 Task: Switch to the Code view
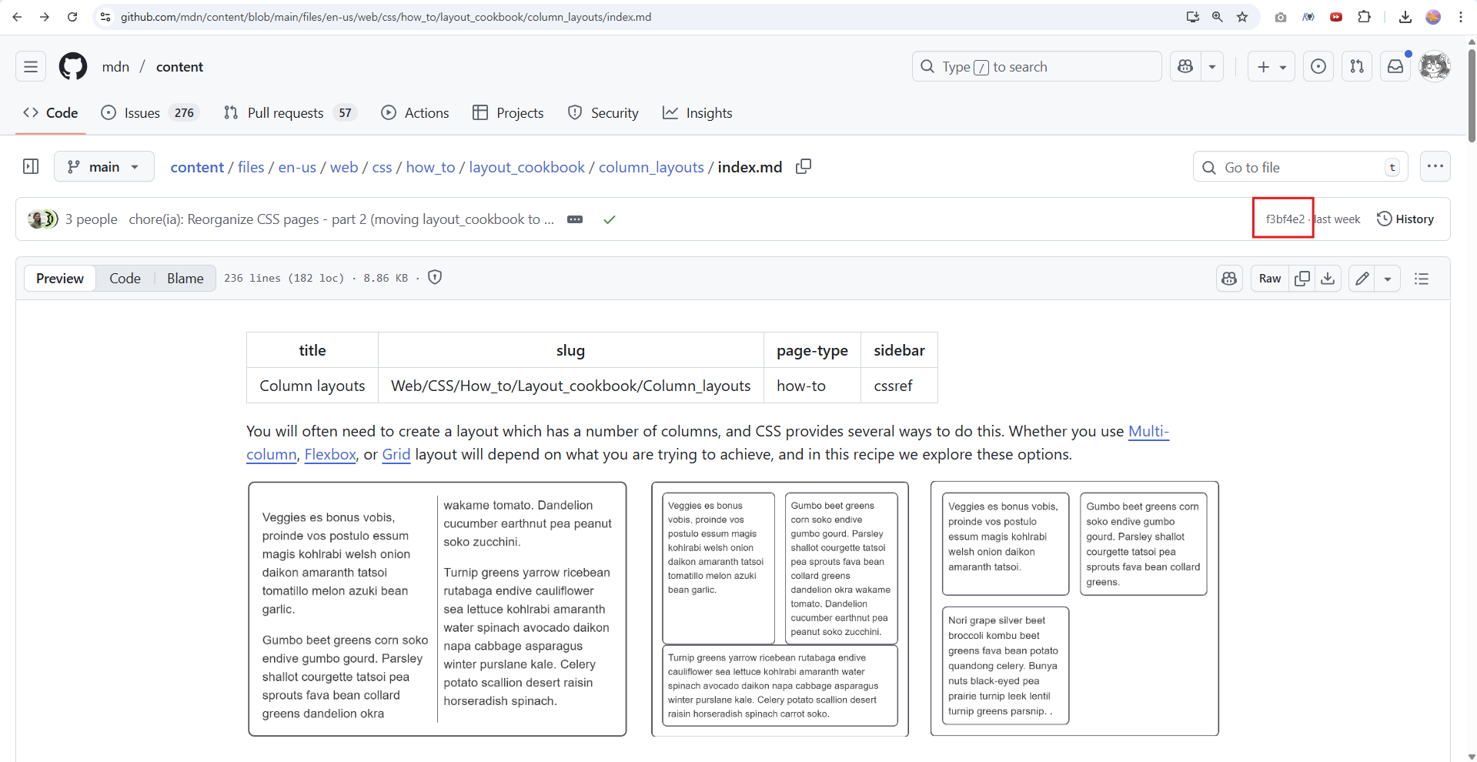tap(125, 279)
